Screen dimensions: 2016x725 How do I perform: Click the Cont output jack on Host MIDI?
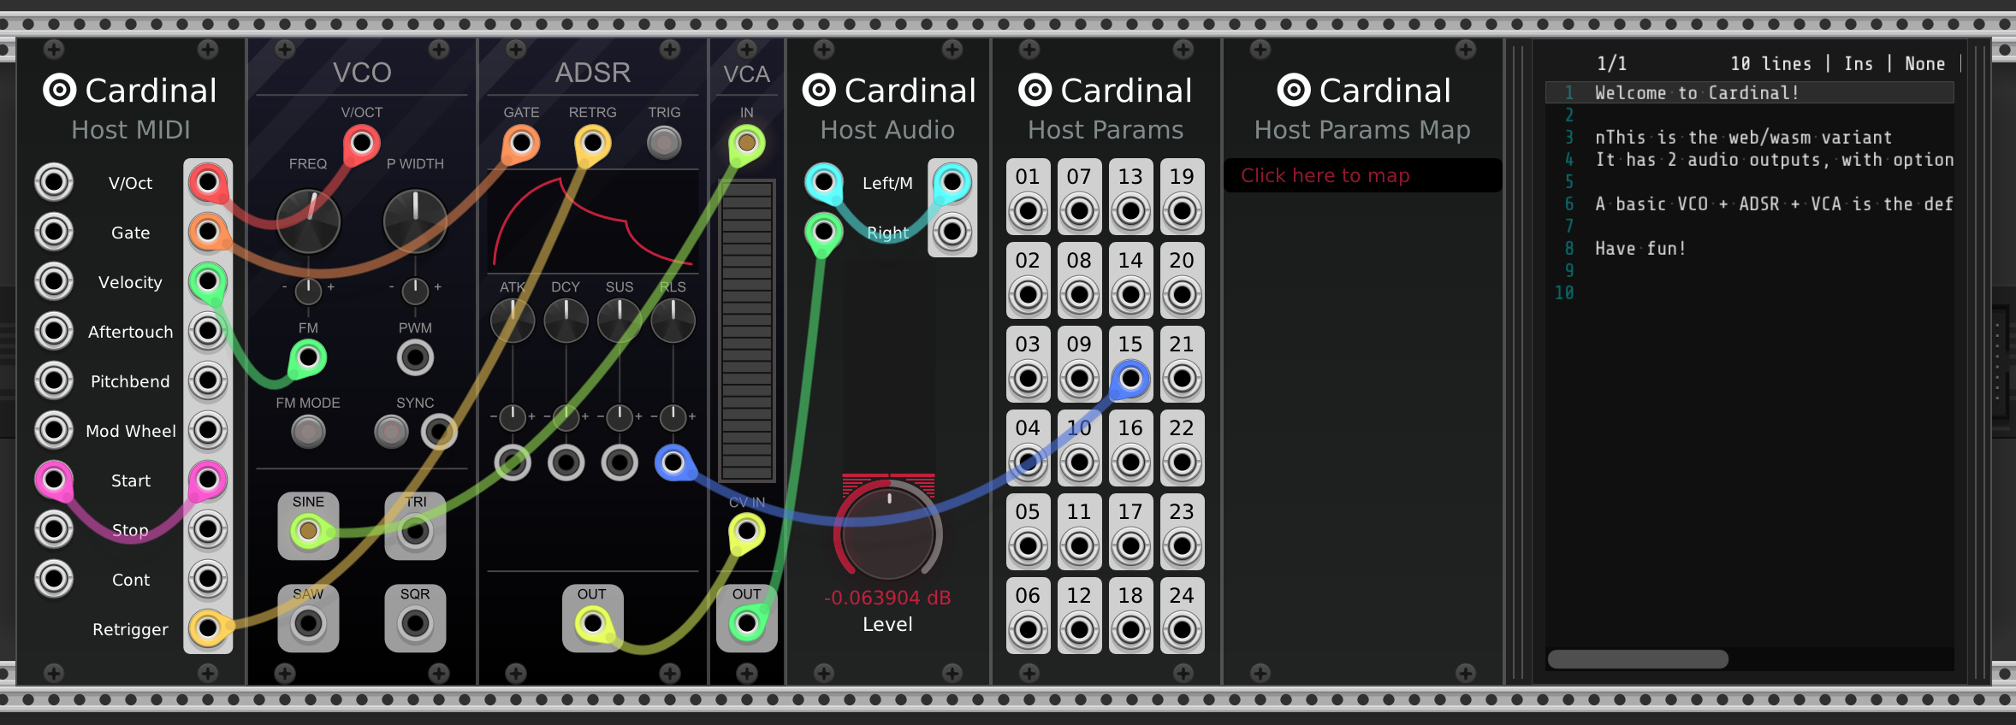pyautogui.click(x=208, y=579)
